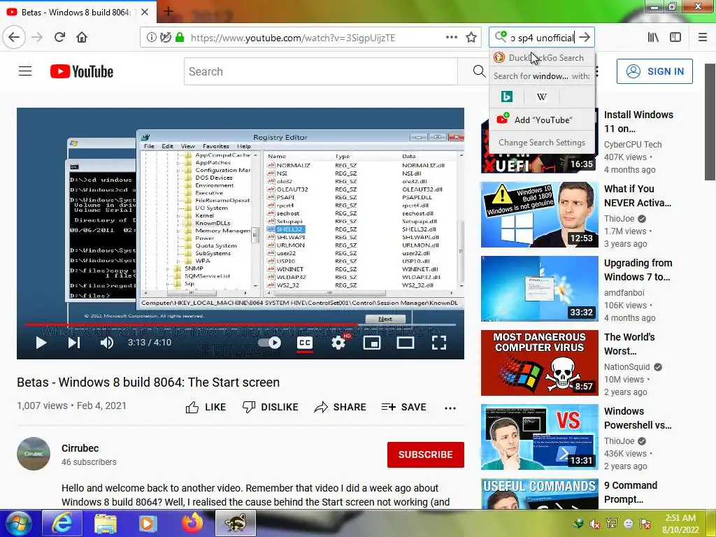Click the Firefox address bar URL

(293, 38)
